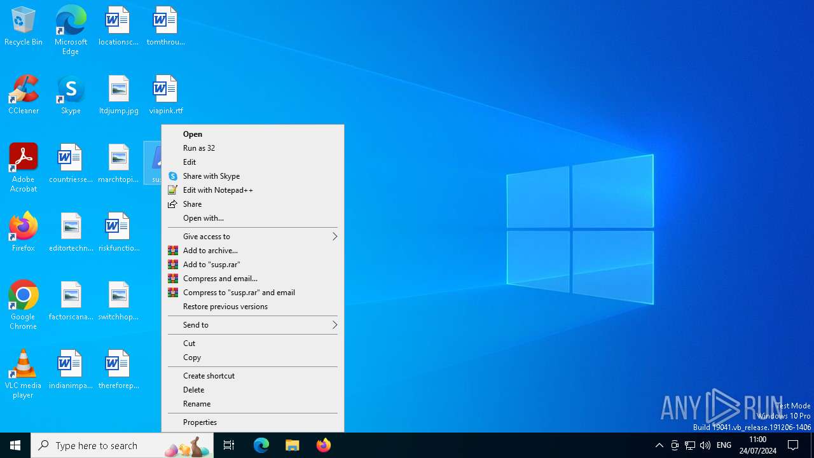Choose Compress to "susp.rar" and email

pyautogui.click(x=253, y=293)
